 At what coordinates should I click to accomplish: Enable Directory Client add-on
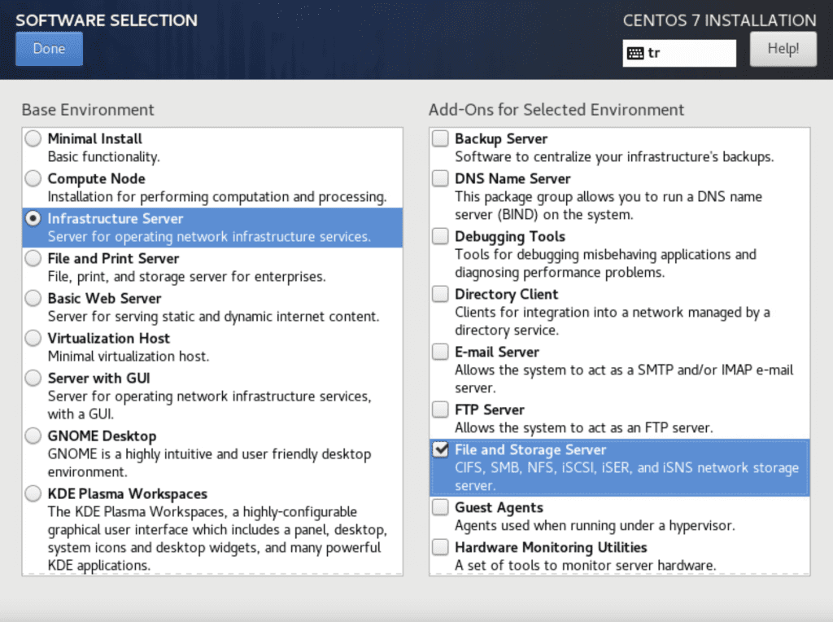pos(440,294)
